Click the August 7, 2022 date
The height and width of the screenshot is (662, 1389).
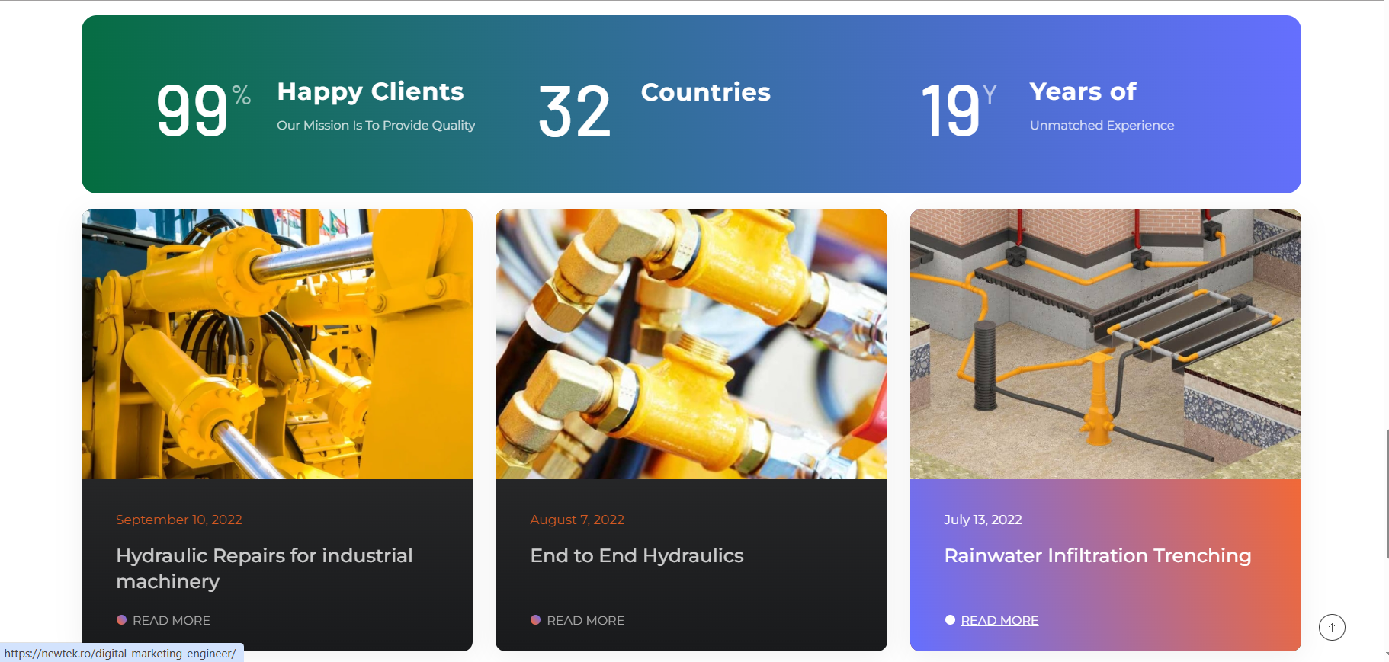(577, 520)
